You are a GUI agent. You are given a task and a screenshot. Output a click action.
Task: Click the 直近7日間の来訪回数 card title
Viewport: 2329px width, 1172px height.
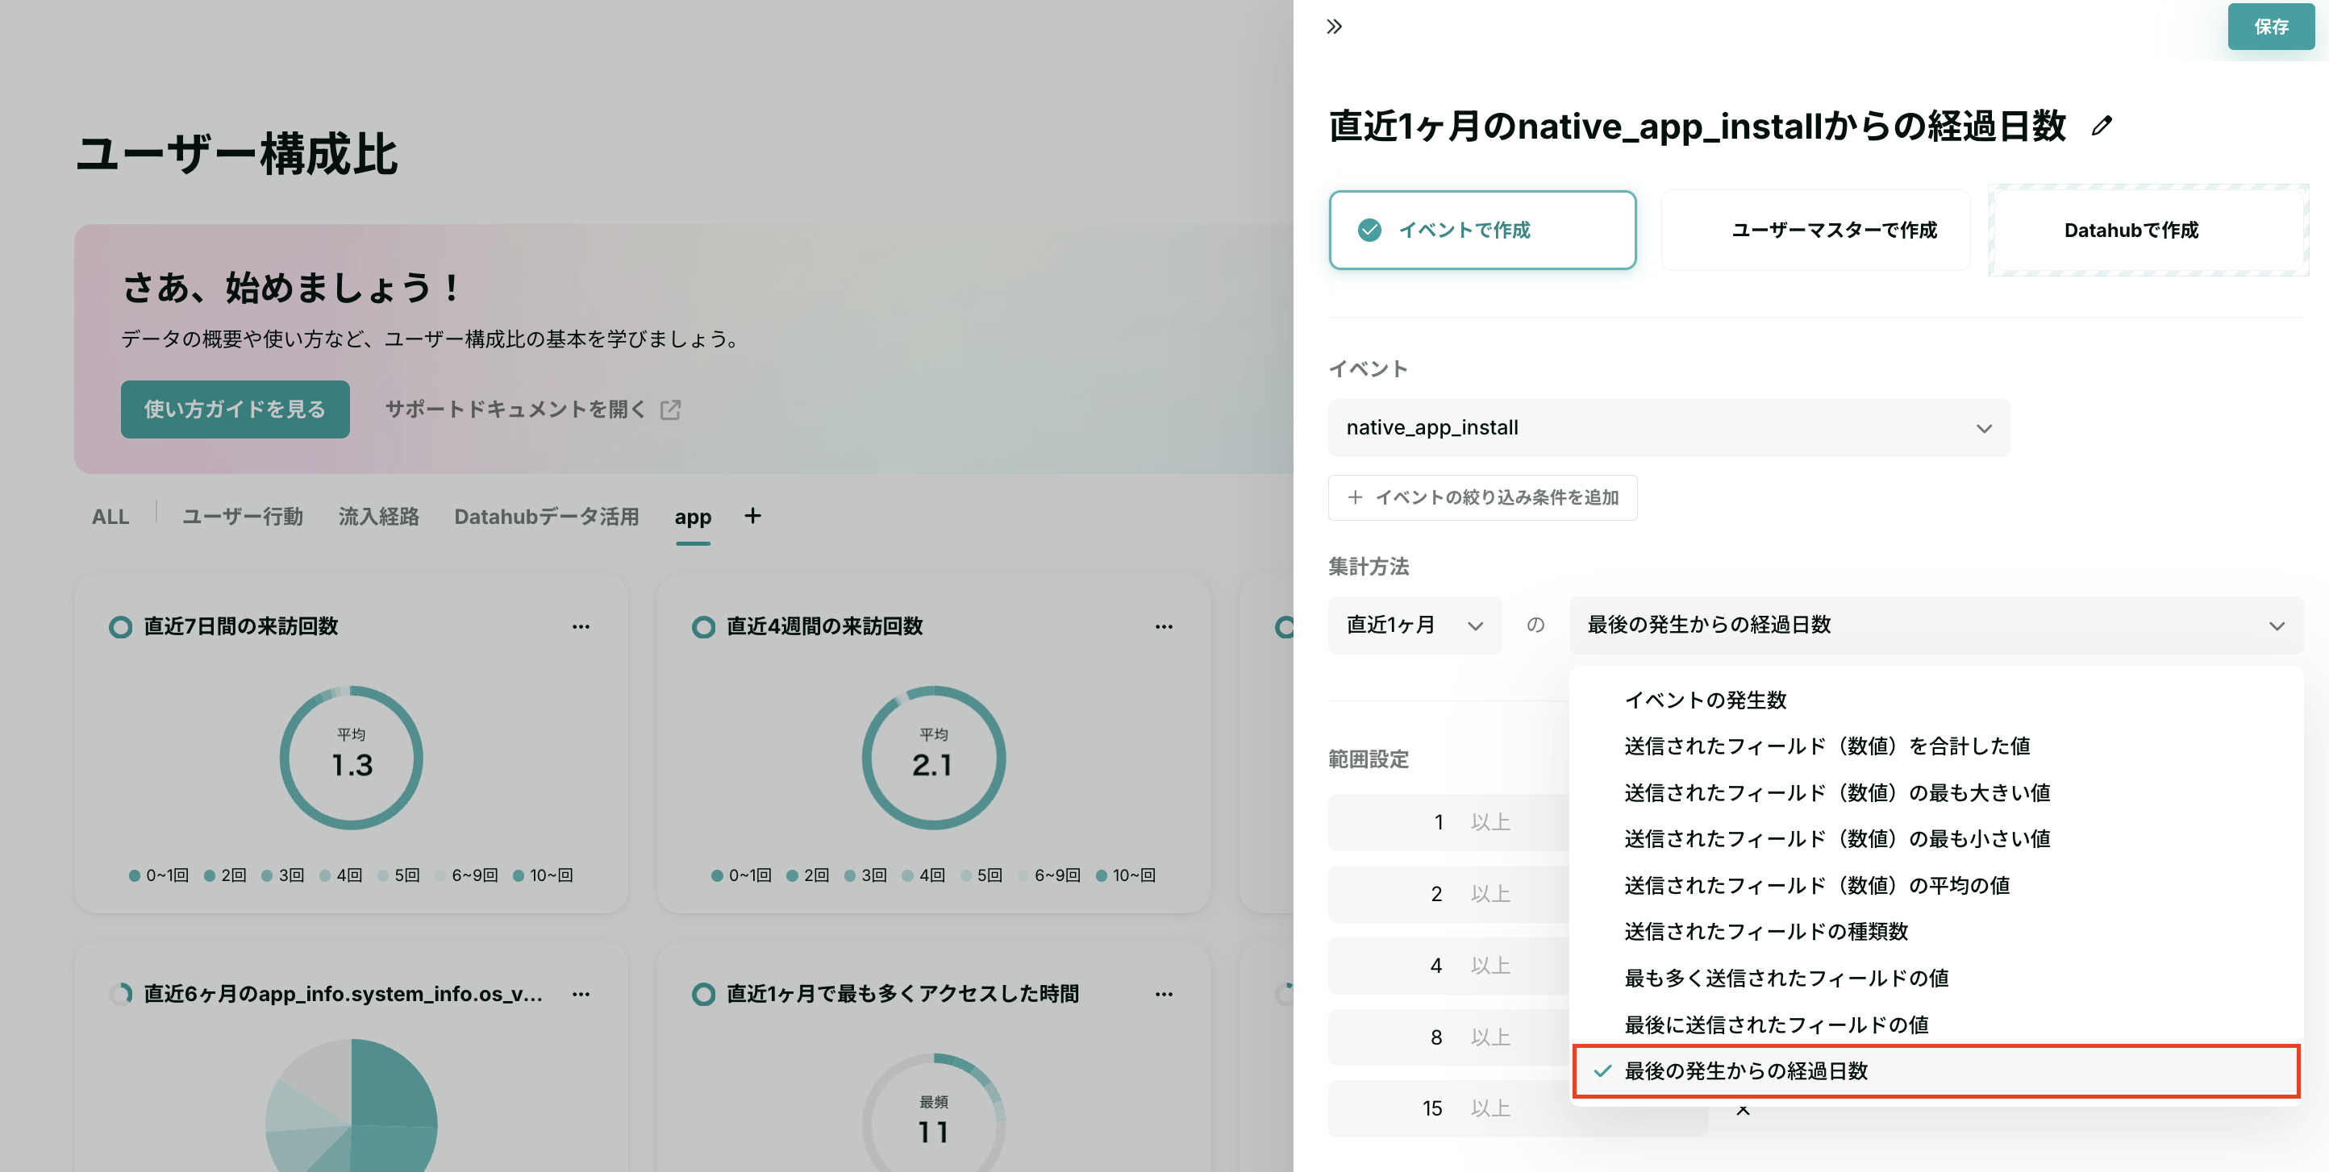(240, 626)
